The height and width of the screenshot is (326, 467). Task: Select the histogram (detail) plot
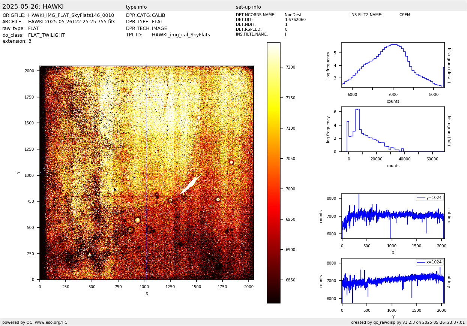pyautogui.click(x=393, y=65)
